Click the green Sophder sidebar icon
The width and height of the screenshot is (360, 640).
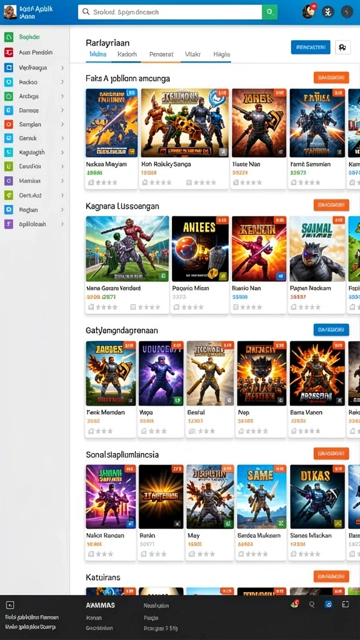click(x=9, y=37)
